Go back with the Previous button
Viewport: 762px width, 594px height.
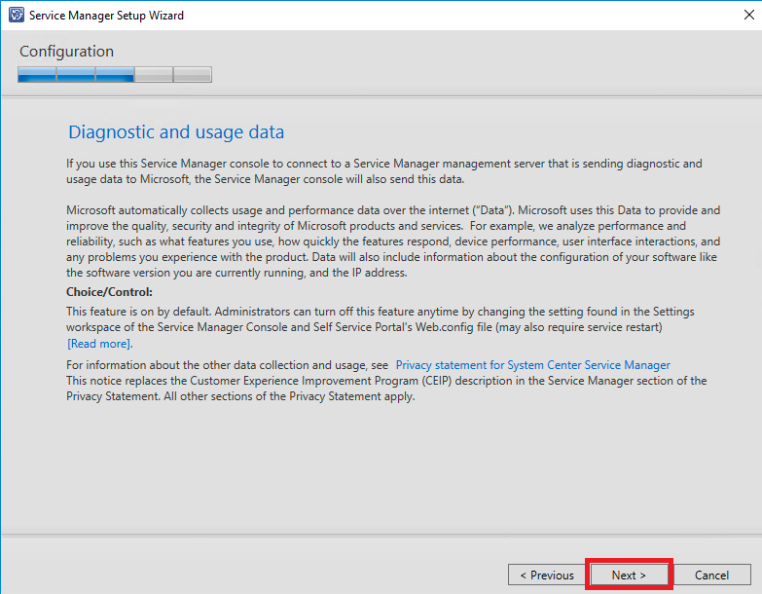click(x=546, y=575)
